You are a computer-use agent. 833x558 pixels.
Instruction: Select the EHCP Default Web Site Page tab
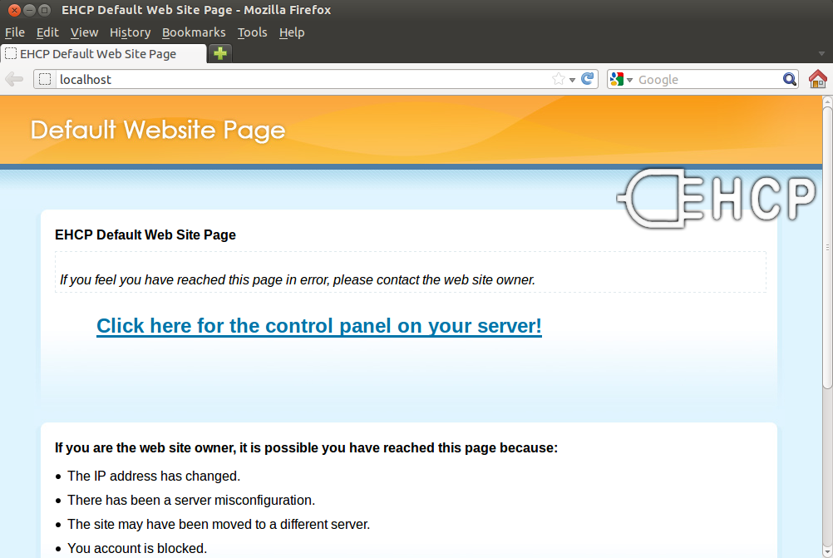(x=104, y=54)
